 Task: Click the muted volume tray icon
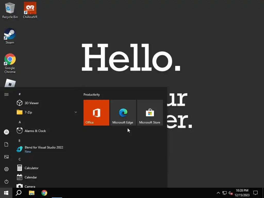pos(230,193)
